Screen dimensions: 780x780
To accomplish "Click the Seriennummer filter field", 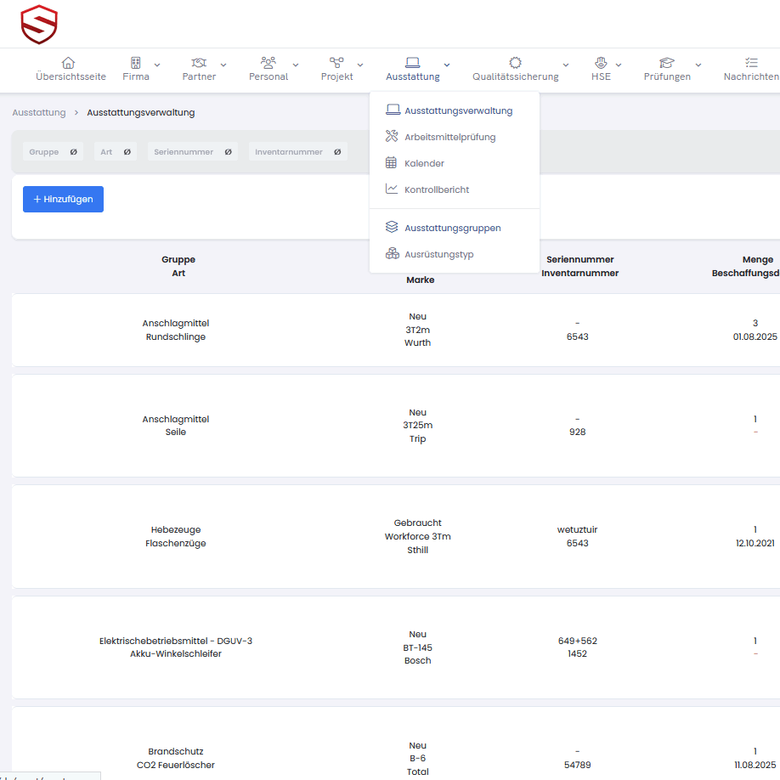I will coord(193,152).
